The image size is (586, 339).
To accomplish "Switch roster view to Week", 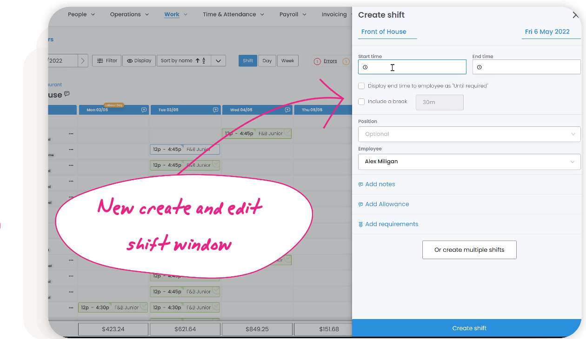I will tap(287, 61).
